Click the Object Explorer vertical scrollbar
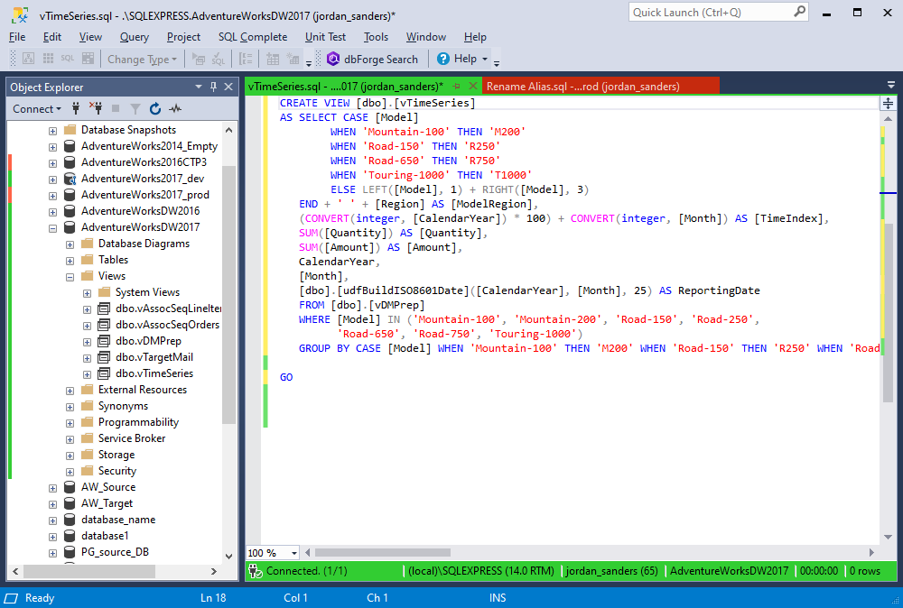The width and height of the screenshot is (903, 608). click(x=228, y=293)
